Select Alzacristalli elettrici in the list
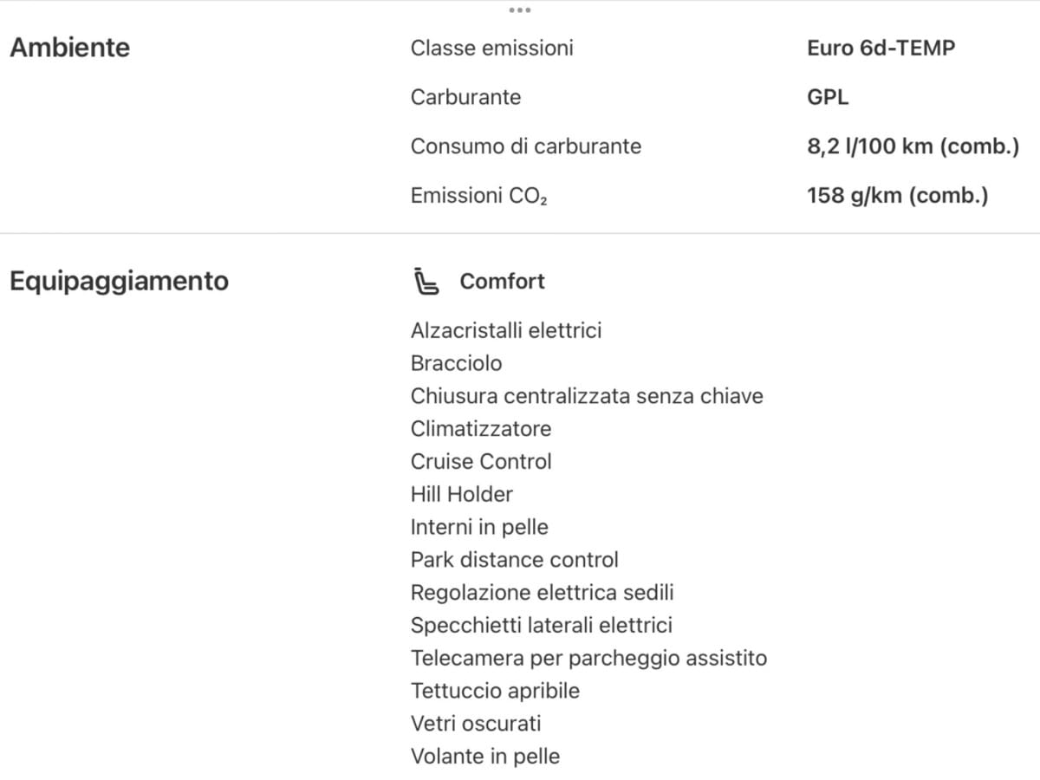 506,330
